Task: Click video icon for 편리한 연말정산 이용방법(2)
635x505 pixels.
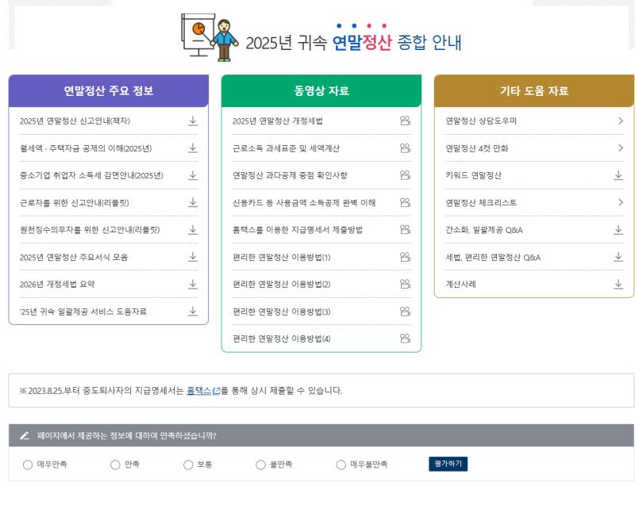Action: pyautogui.click(x=405, y=284)
